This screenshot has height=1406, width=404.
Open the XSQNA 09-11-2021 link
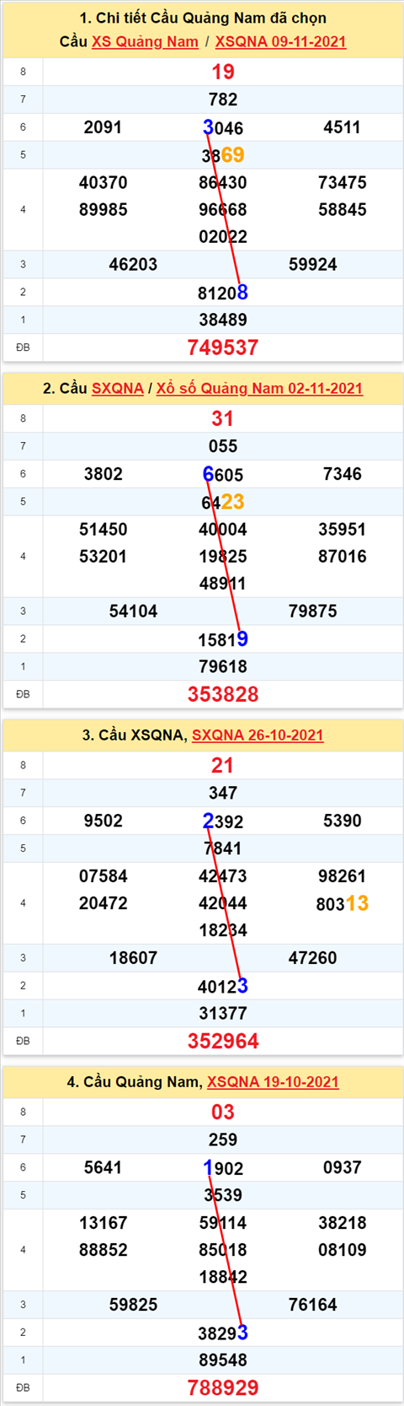280,41
